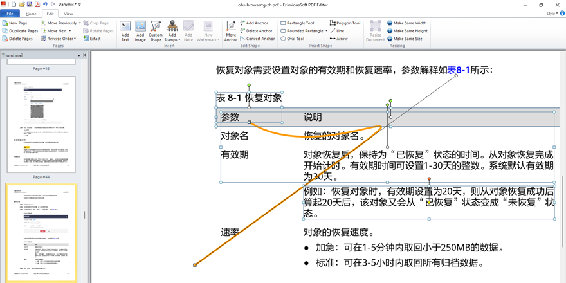Click the 说明 table header cell
Screen dimensions: 566x283
pos(313,117)
